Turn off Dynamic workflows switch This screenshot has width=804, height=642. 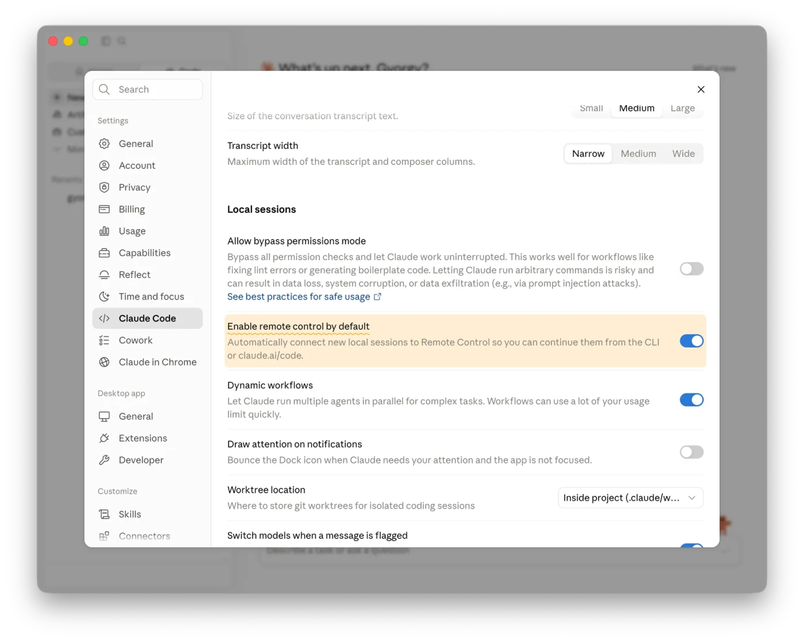pos(691,400)
